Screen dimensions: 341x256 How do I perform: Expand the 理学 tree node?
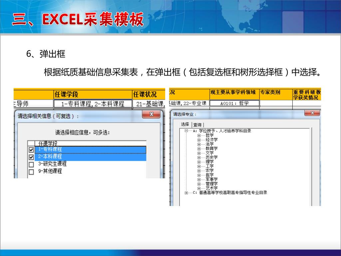(x=199, y=162)
